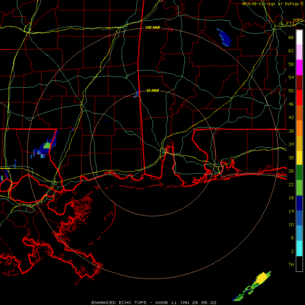Click the black TH threshold legend swatch
The image size is (305, 305).
click(x=299, y=264)
